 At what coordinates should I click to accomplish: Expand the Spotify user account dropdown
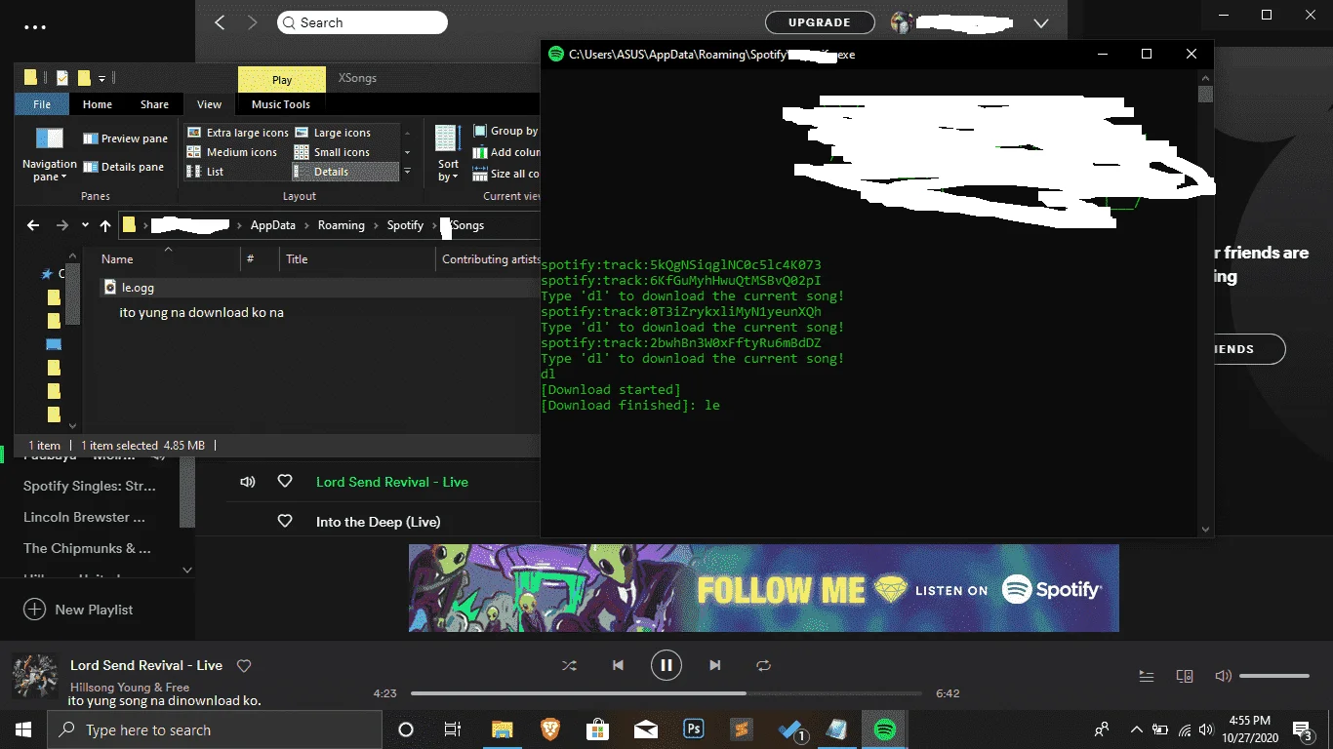[1040, 23]
